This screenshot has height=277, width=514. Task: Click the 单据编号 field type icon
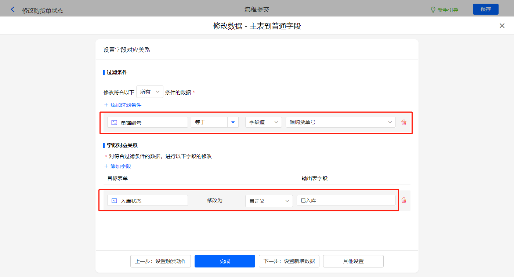pyautogui.click(x=114, y=123)
